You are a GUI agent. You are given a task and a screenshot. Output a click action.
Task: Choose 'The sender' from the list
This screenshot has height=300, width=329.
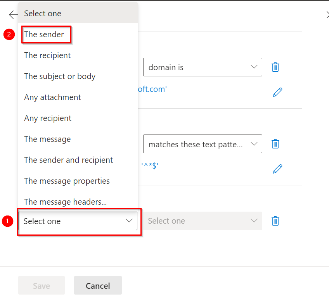[x=44, y=34]
